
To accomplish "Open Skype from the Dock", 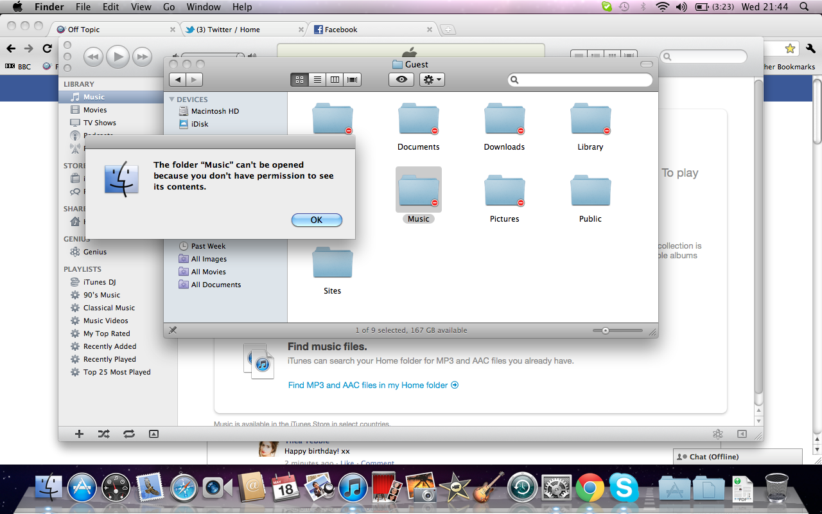I will pos(624,487).
